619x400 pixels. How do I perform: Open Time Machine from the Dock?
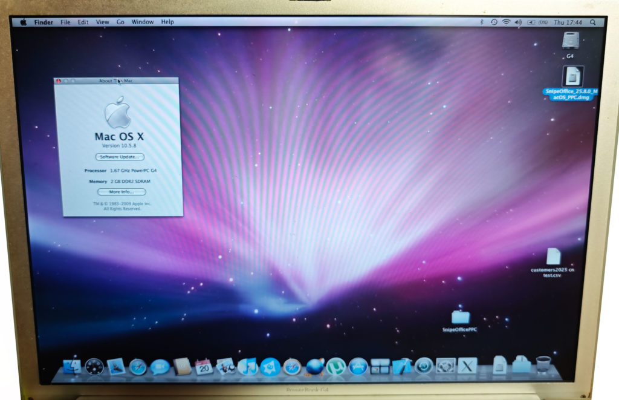[424, 366]
